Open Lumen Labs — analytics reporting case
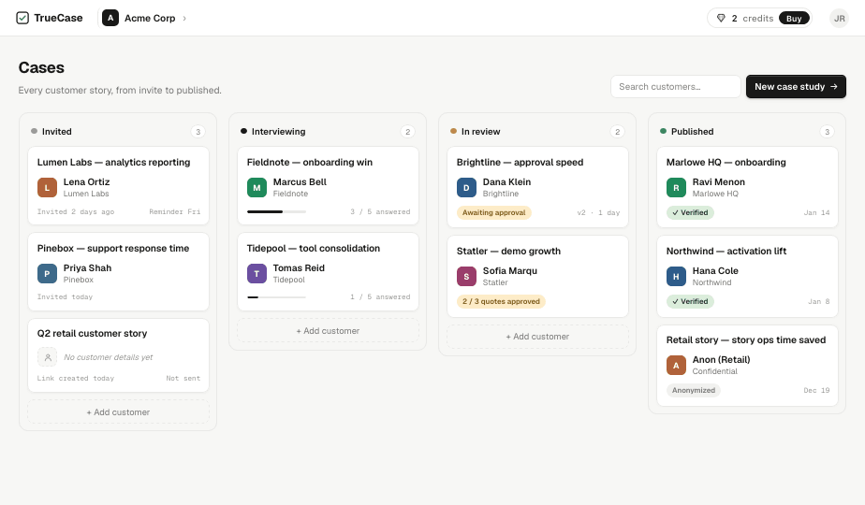 click(x=118, y=186)
